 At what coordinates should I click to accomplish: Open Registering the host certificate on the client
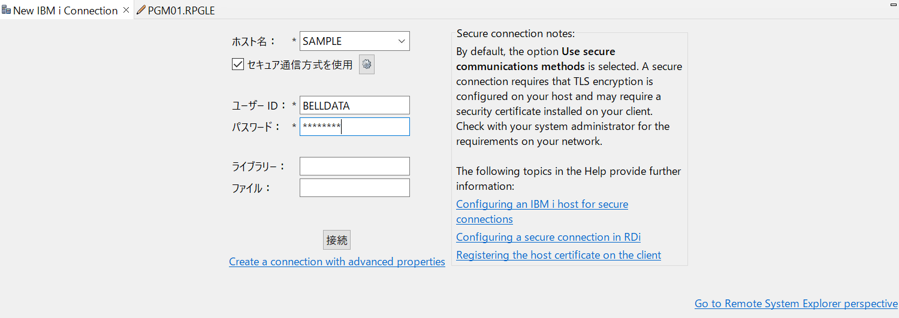coord(559,255)
